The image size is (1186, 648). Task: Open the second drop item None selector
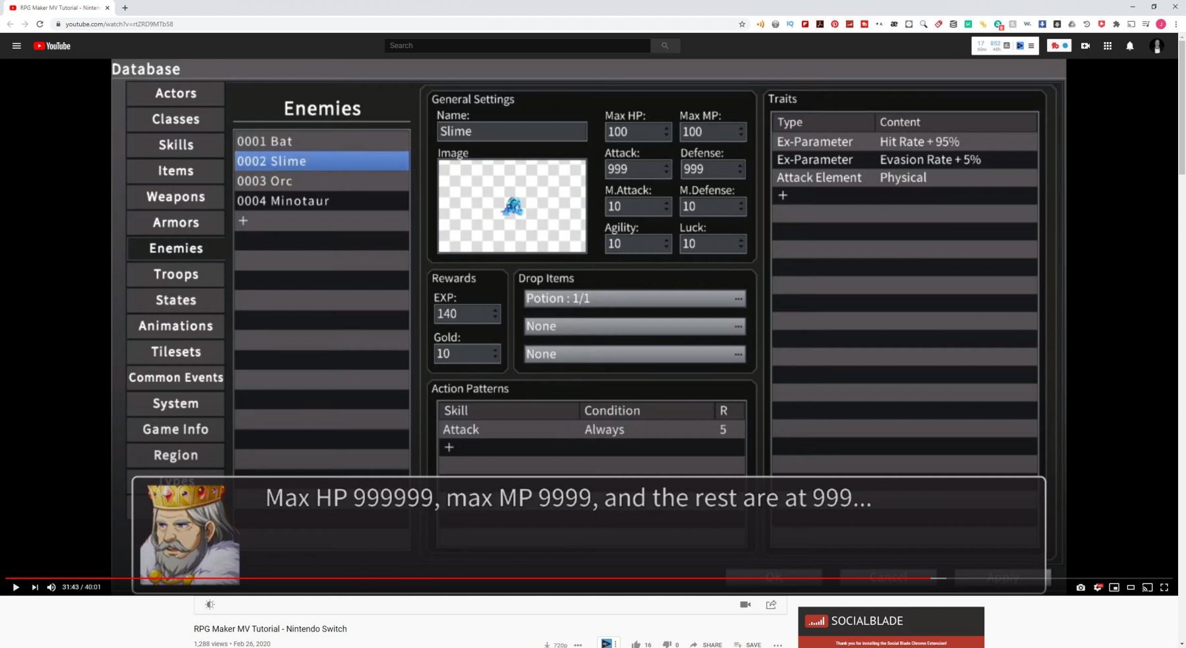[x=635, y=326]
